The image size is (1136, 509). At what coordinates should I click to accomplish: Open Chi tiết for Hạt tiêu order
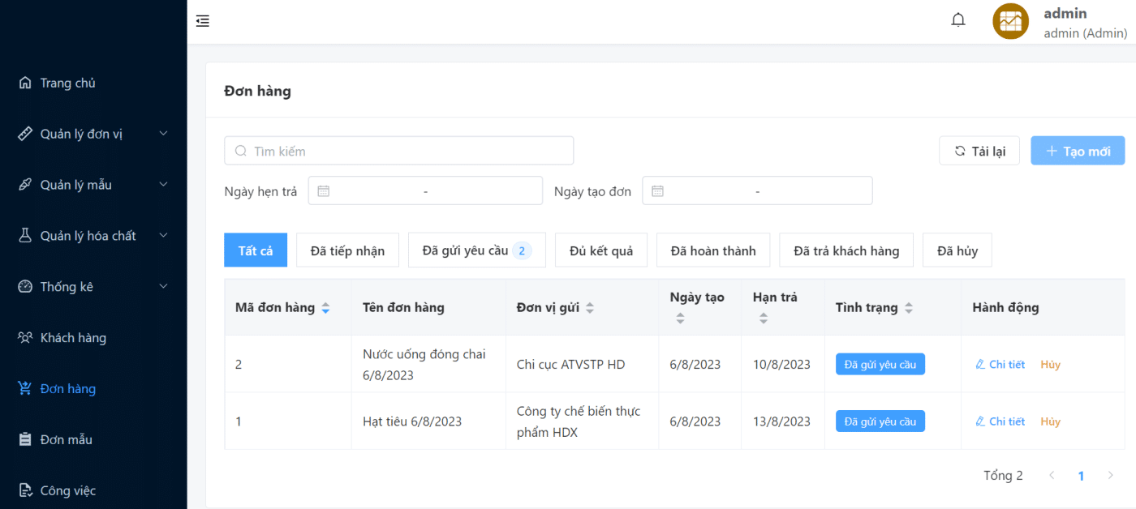(x=1000, y=421)
